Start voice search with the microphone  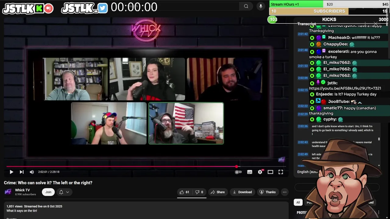(261, 6)
